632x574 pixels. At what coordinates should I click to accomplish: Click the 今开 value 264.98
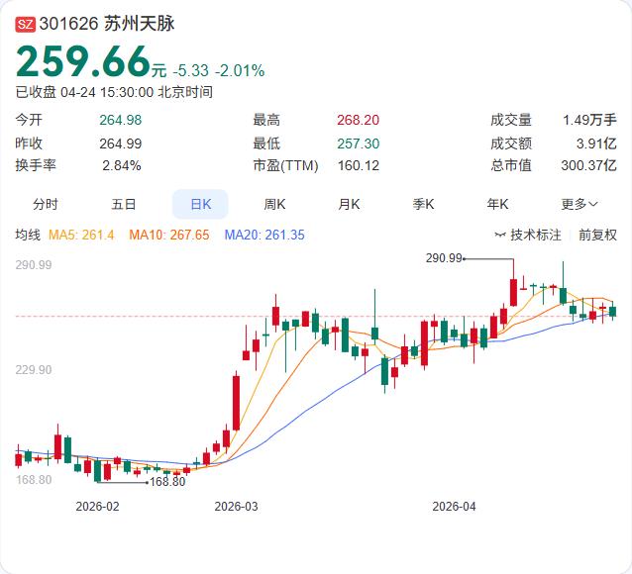coord(121,120)
